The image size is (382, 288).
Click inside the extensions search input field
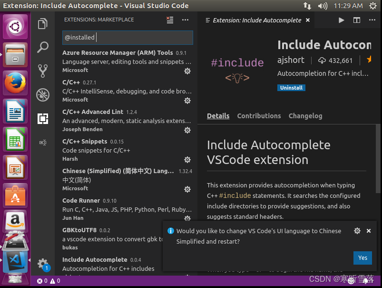click(127, 38)
